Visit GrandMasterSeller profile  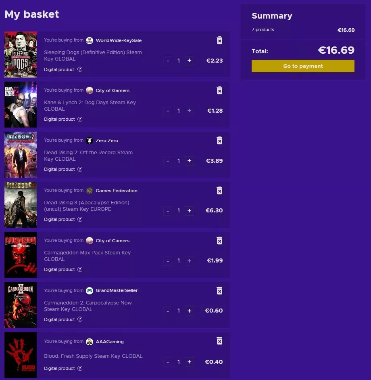pyautogui.click(x=117, y=290)
